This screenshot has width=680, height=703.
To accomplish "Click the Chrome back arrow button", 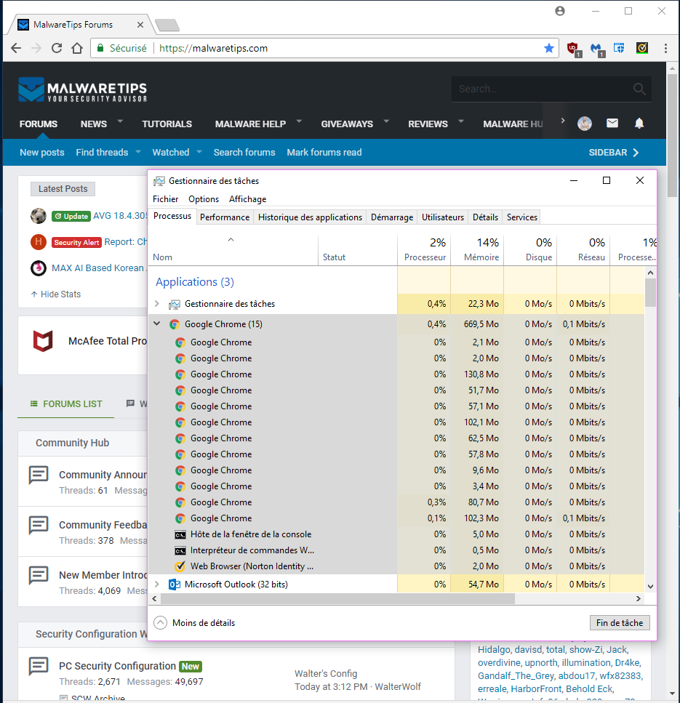I will (x=16, y=48).
